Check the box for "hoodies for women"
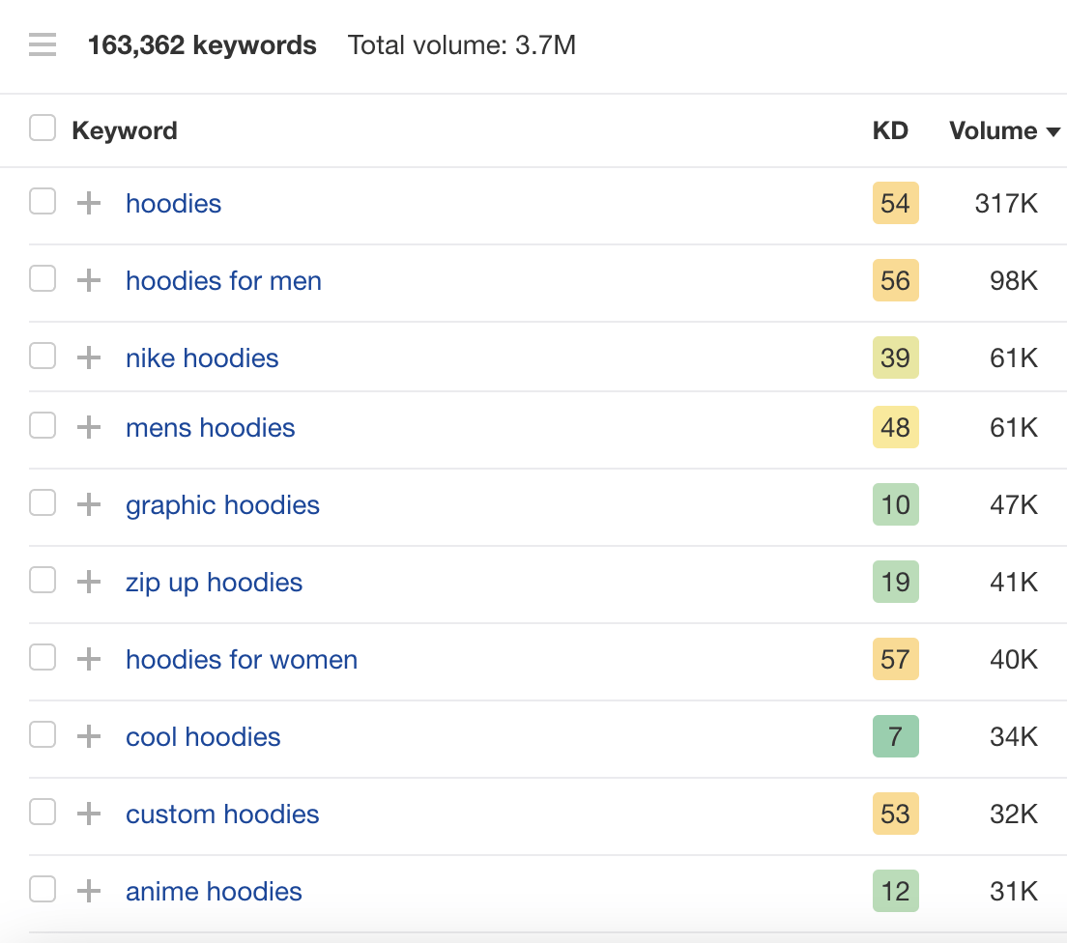The image size is (1067, 943). tap(43, 657)
